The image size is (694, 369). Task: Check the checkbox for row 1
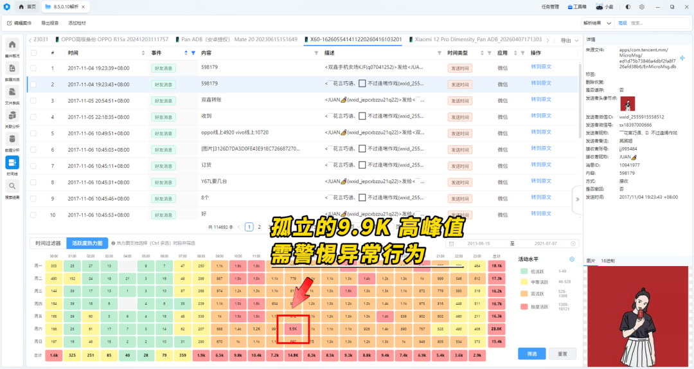point(33,68)
